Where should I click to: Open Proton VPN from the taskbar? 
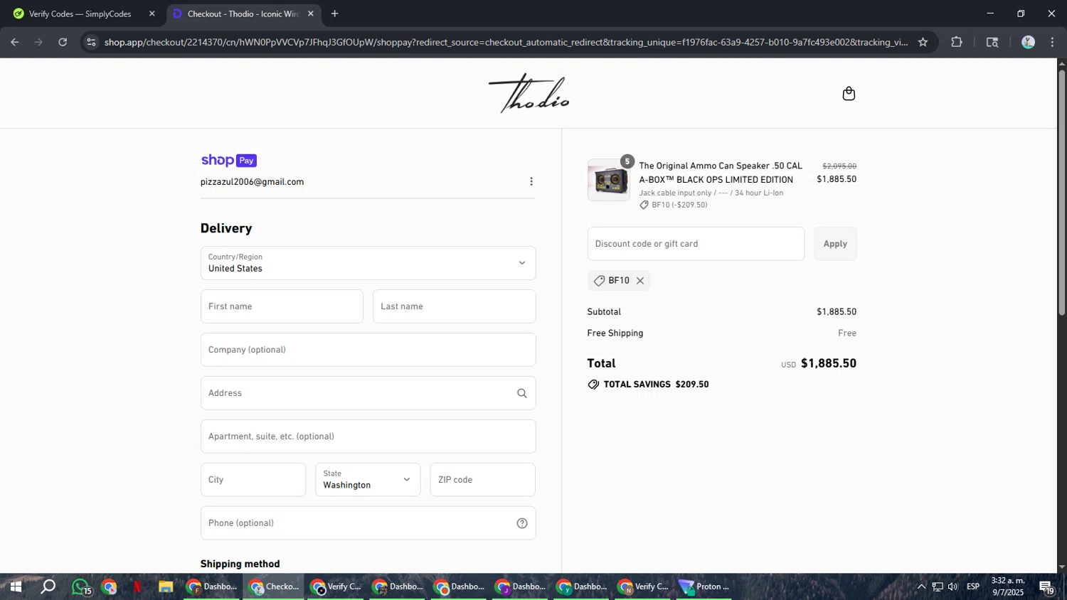[x=704, y=586]
